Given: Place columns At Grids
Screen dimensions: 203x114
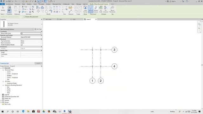Looking at the screenshot, I should click(x=101, y=9).
